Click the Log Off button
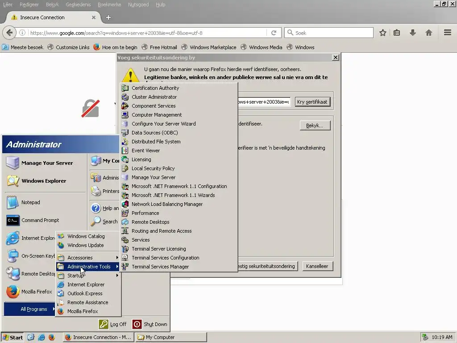 113,324
